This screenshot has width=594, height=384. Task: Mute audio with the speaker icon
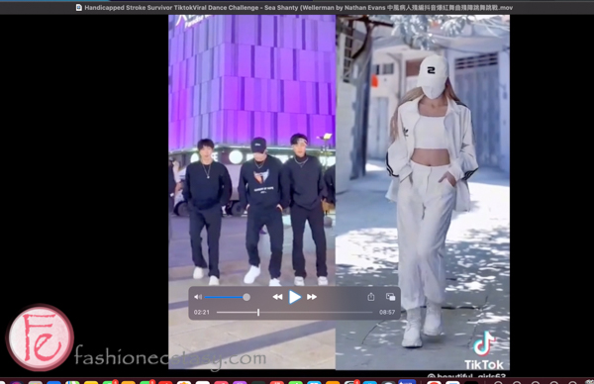coord(198,297)
